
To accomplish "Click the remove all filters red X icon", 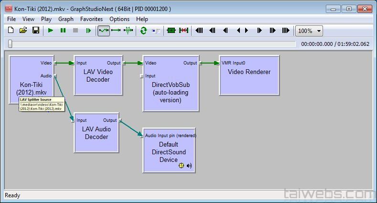I will [x=183, y=31].
